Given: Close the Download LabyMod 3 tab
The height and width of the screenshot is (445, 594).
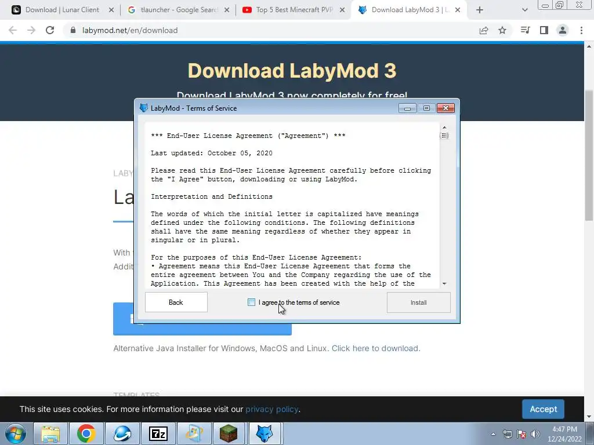Looking at the screenshot, I should [x=458, y=10].
